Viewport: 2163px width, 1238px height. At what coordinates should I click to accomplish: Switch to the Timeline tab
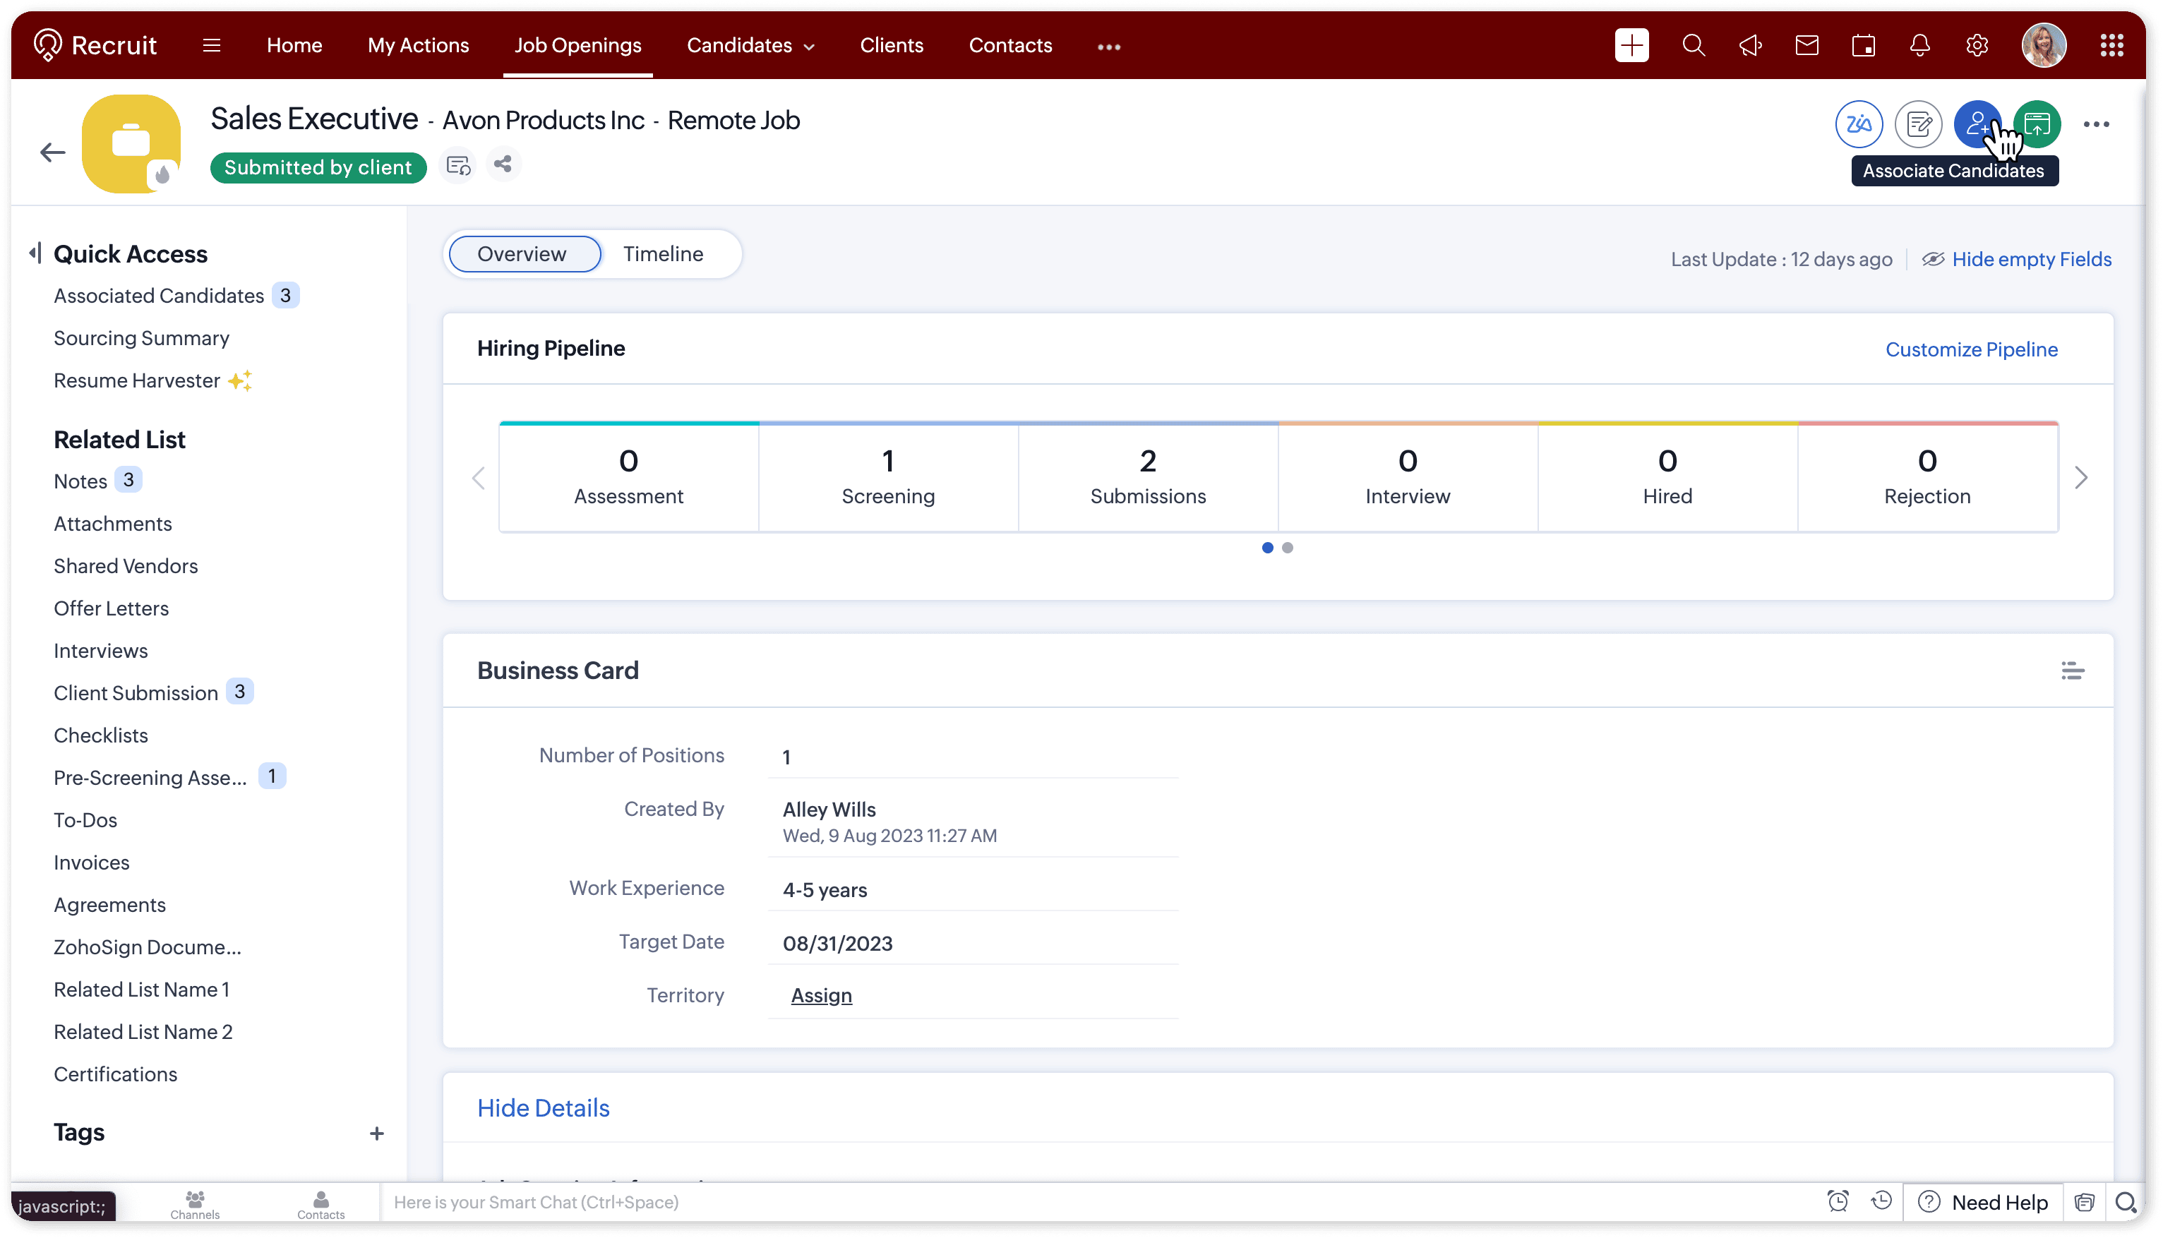pyautogui.click(x=662, y=253)
